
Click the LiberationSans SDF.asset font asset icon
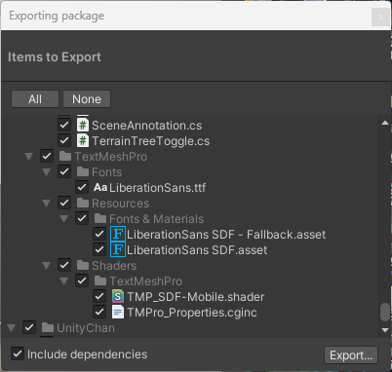(x=118, y=250)
